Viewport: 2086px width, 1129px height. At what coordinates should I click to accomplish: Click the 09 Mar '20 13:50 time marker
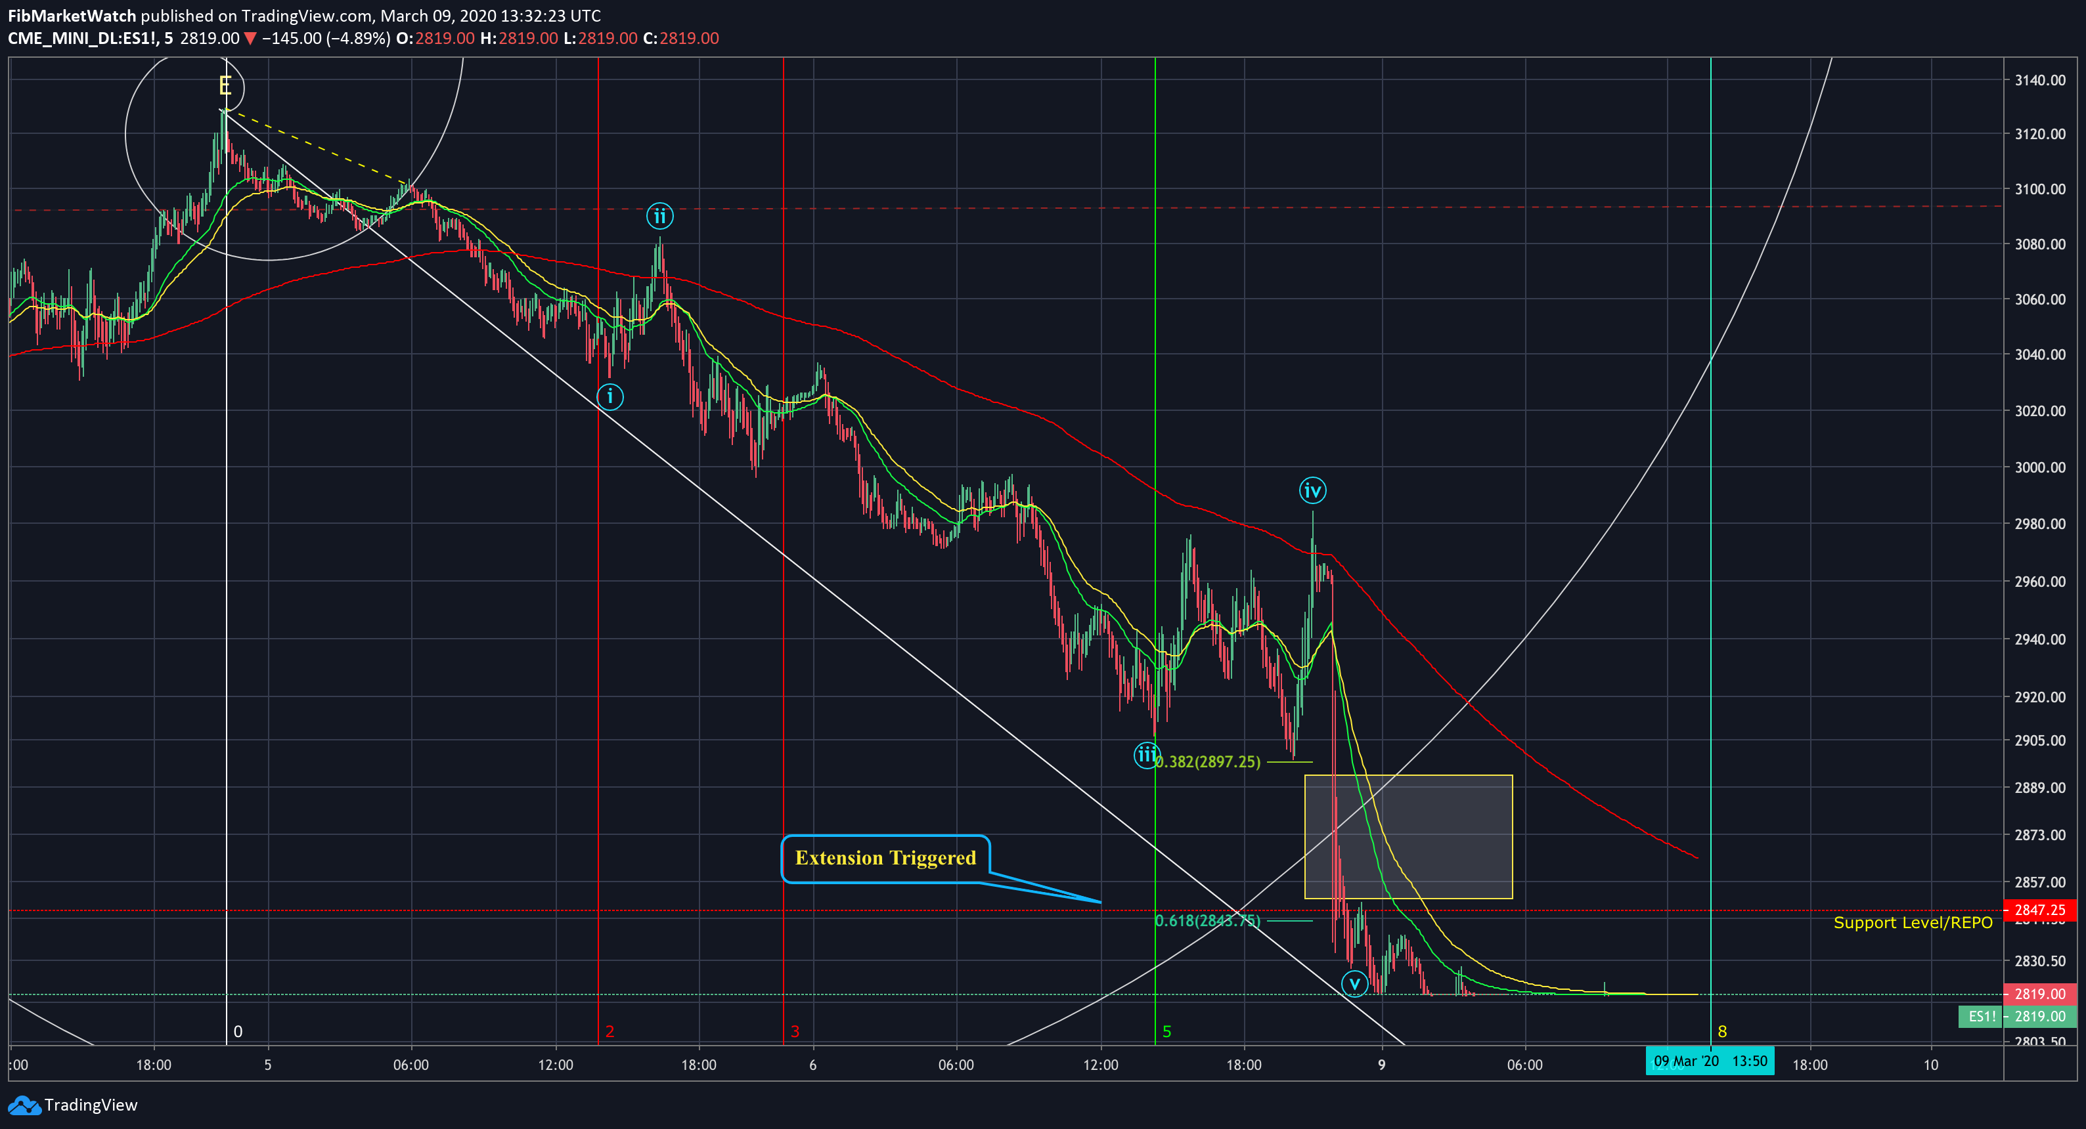tap(1710, 1061)
